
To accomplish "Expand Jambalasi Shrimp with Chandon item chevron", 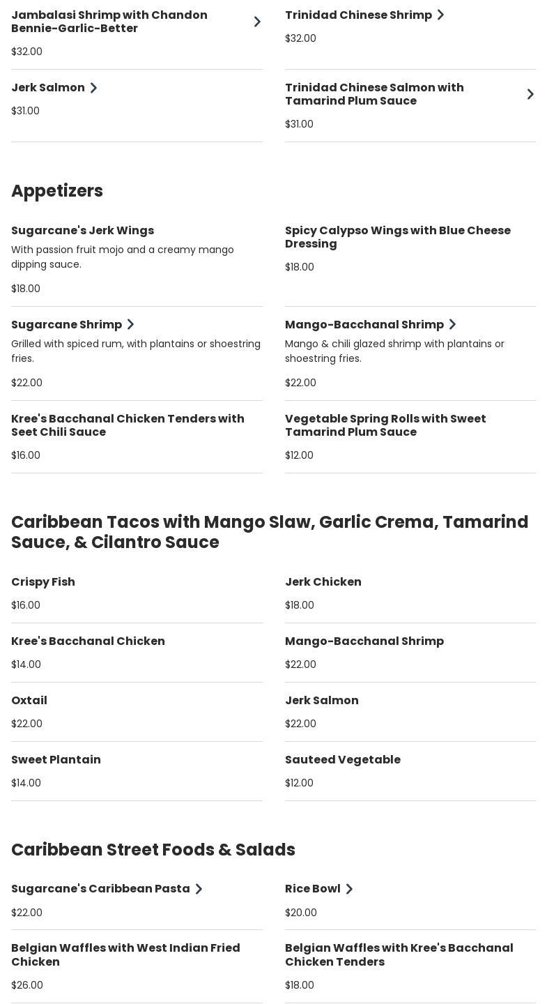I will pos(257,22).
